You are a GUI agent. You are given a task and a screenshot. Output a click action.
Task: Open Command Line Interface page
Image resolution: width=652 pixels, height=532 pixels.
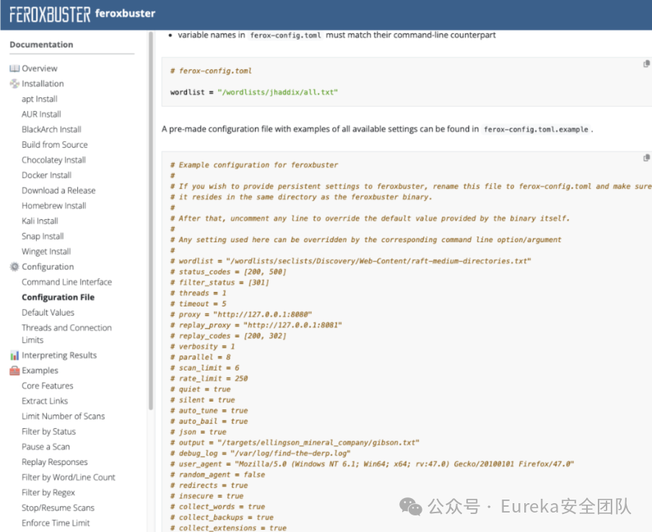tap(67, 282)
